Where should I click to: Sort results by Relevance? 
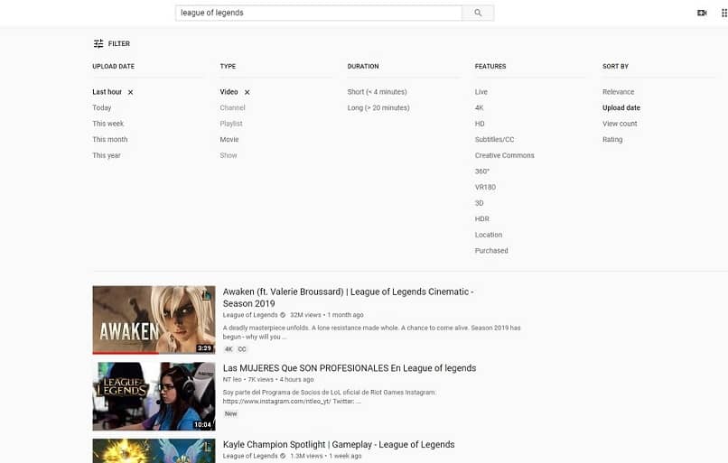tap(619, 92)
